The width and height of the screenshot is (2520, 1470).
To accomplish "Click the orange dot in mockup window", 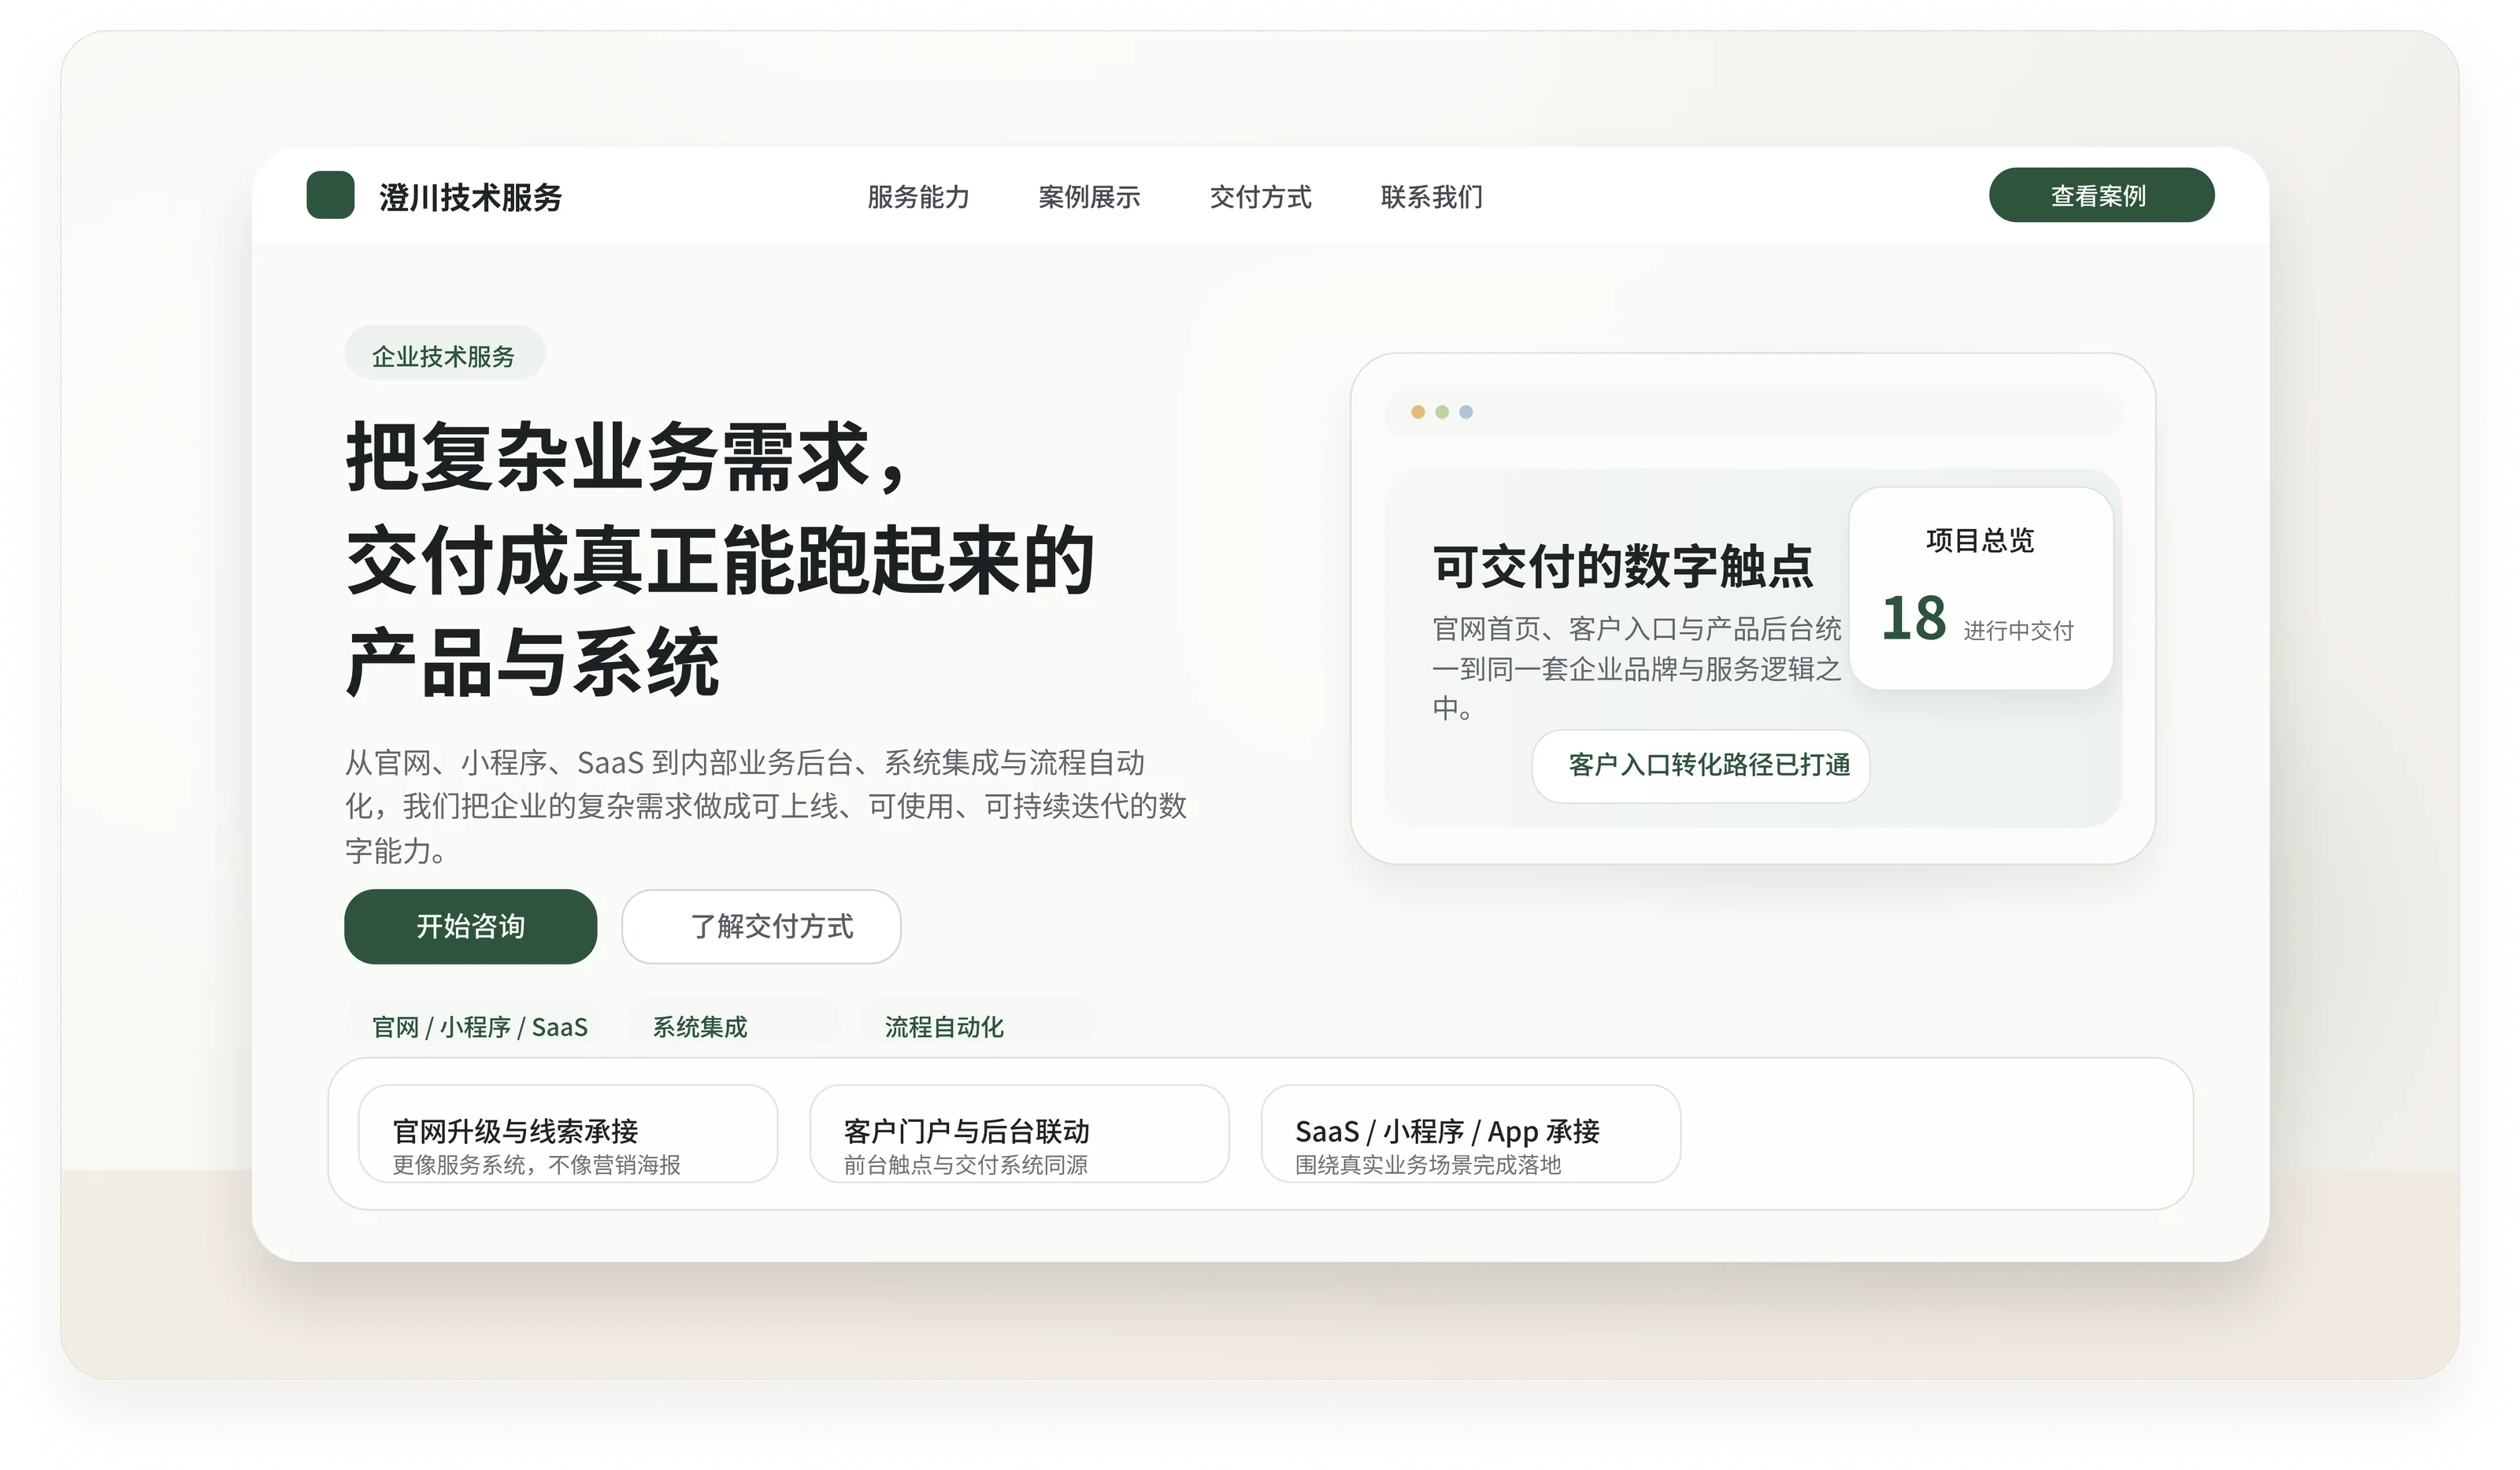I will tap(1417, 412).
